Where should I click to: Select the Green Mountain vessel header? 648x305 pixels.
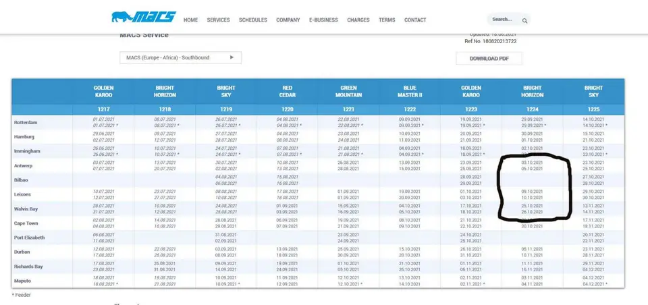coord(348,91)
